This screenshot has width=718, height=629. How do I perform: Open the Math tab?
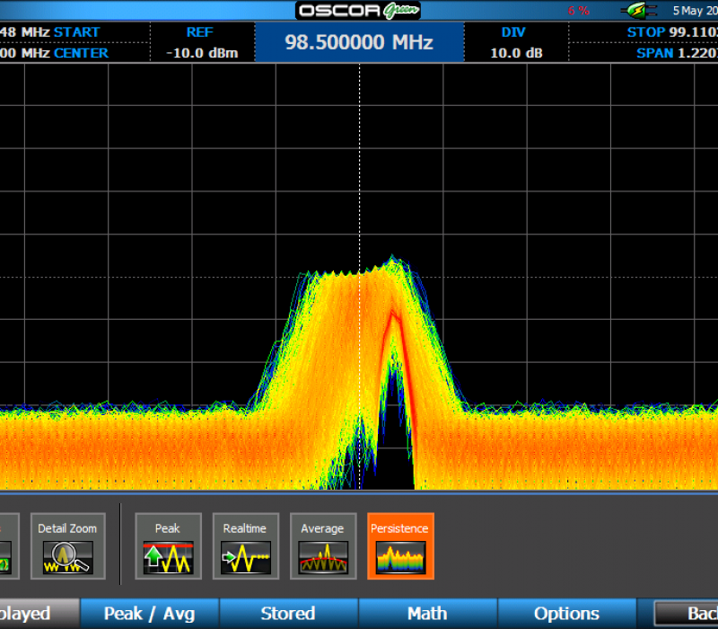427,614
